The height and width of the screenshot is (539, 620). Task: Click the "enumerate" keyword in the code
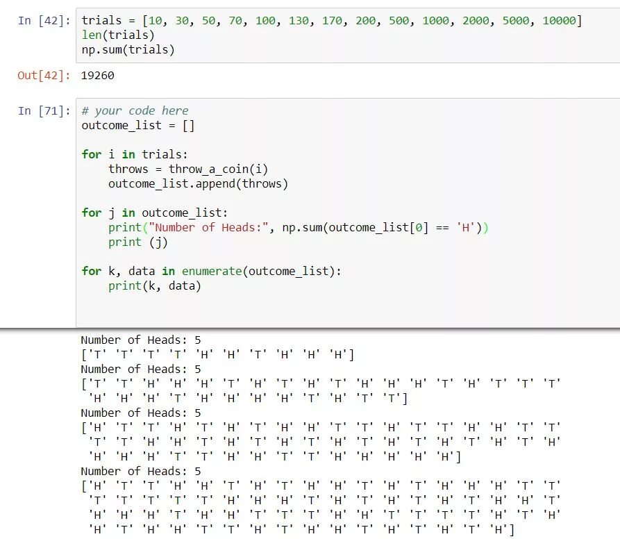[212, 272]
